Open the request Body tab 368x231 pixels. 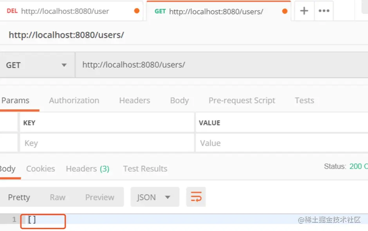(x=180, y=101)
